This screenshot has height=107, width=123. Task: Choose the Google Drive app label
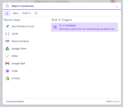[x=19, y=49]
